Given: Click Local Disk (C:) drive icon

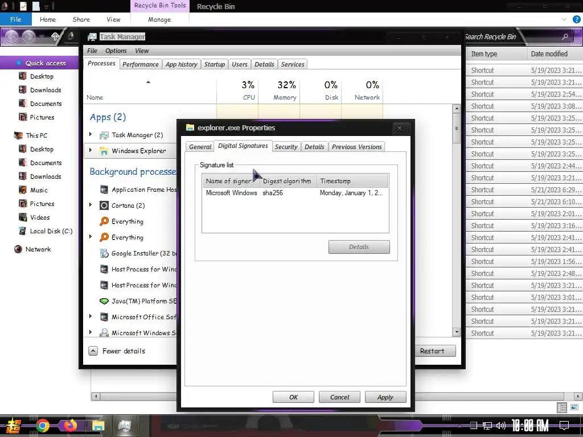Looking at the screenshot, I should pos(23,231).
